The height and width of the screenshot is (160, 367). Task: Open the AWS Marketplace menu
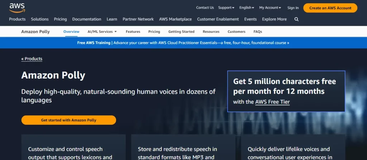[175, 19]
